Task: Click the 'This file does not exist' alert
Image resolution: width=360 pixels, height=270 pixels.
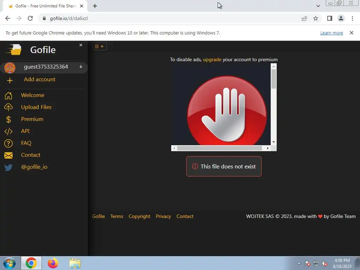Action: (224, 166)
